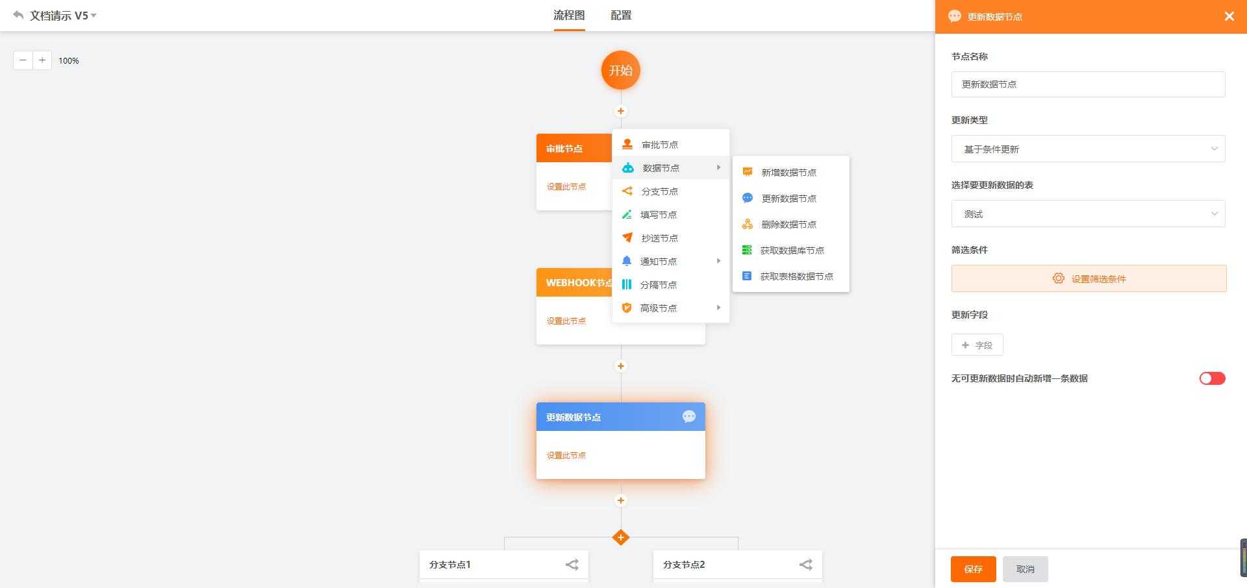Click the 填写节点 pencil icon
Viewport: 1247px width, 588px height.
coord(627,214)
